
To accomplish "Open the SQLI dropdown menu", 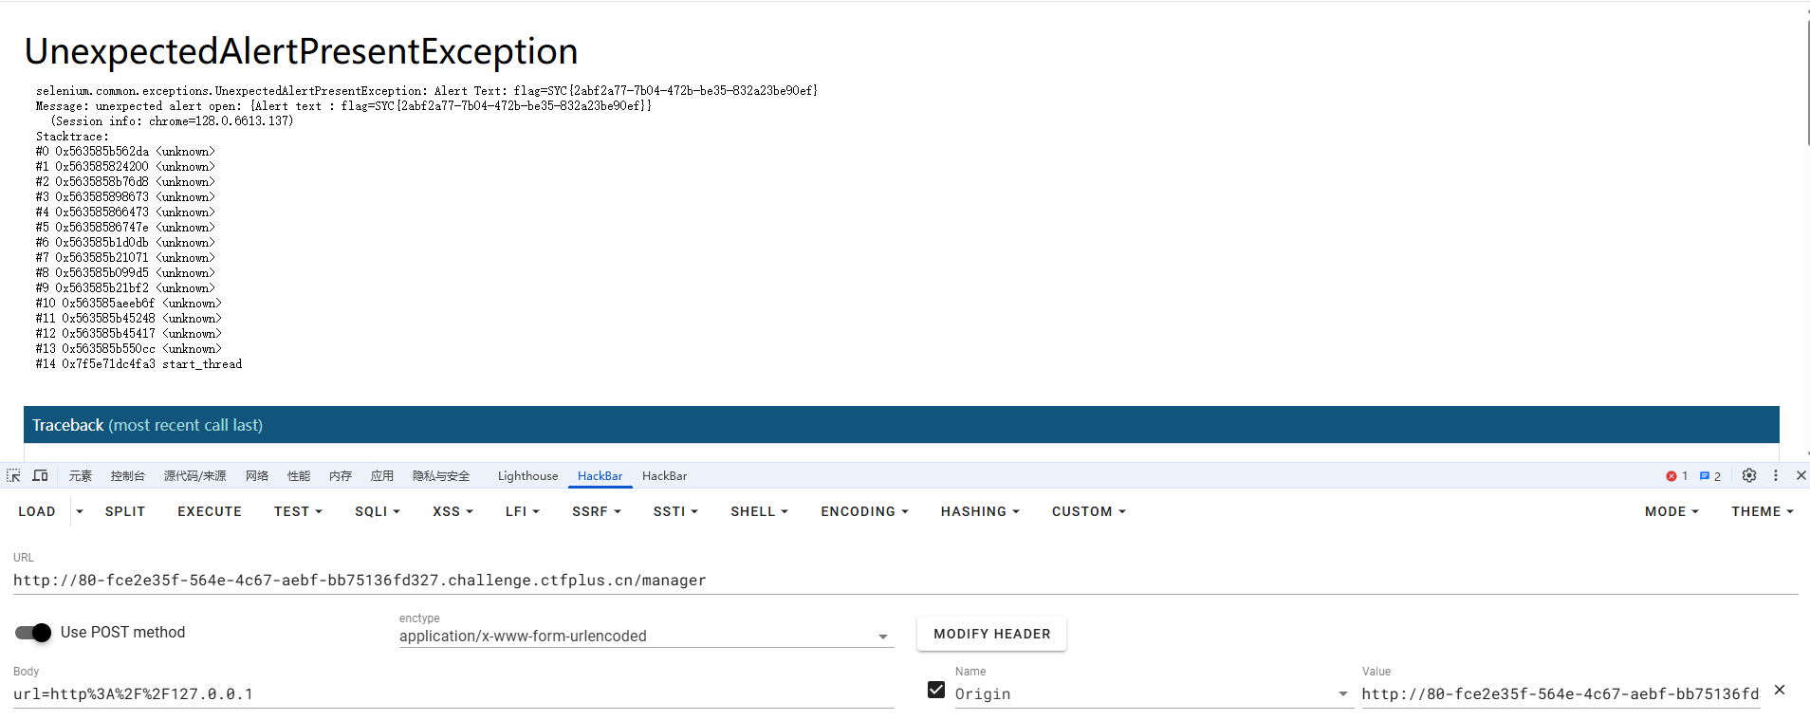I will (377, 511).
